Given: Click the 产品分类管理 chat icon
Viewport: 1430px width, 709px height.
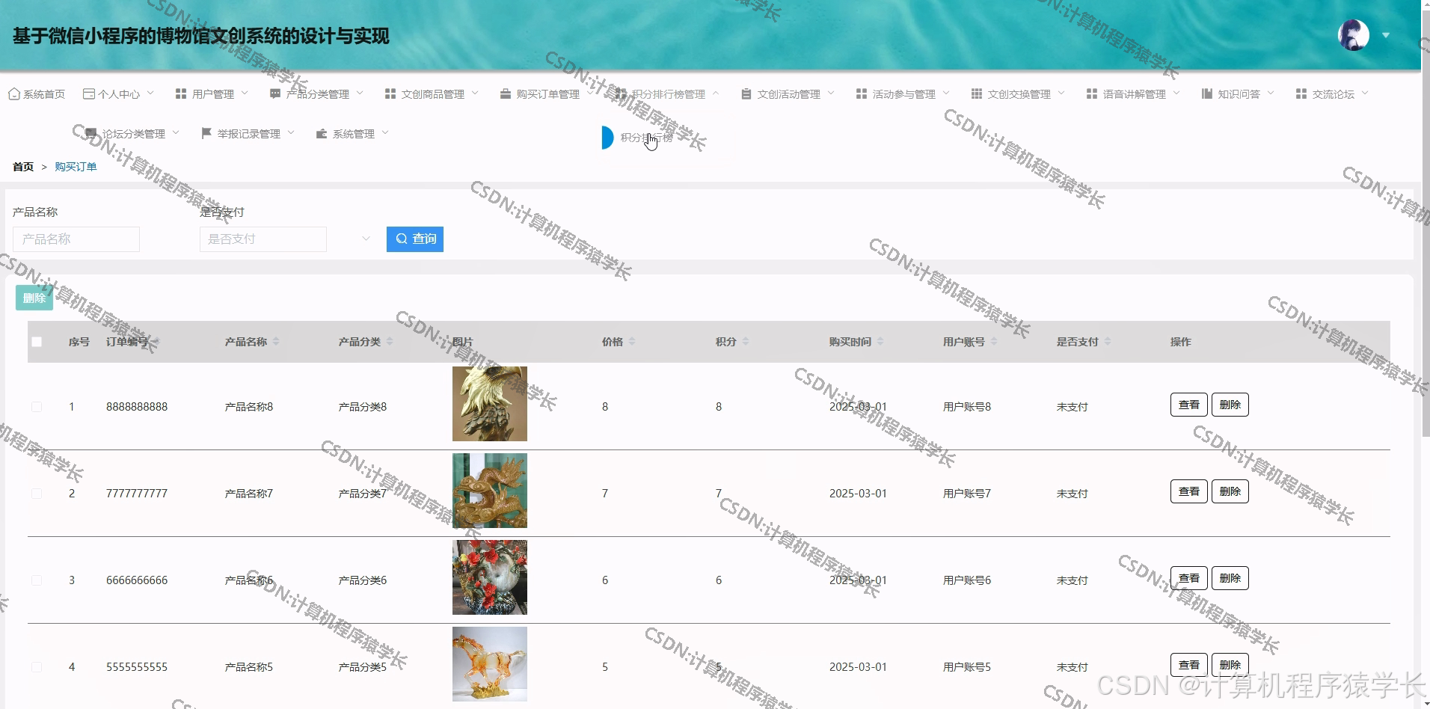Looking at the screenshot, I should 275,94.
